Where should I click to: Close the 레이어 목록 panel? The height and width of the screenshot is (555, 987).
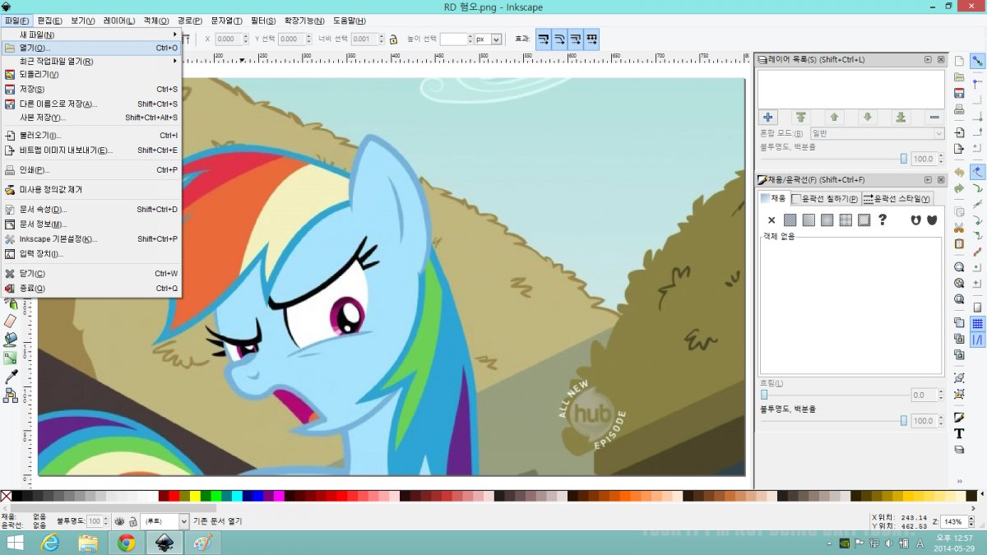pos(942,59)
